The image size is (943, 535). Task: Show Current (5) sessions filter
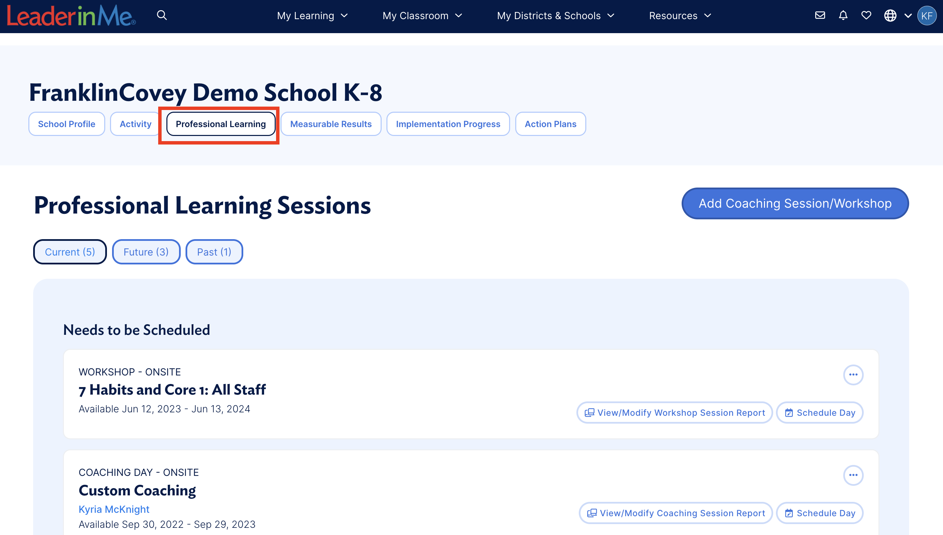pyautogui.click(x=70, y=252)
